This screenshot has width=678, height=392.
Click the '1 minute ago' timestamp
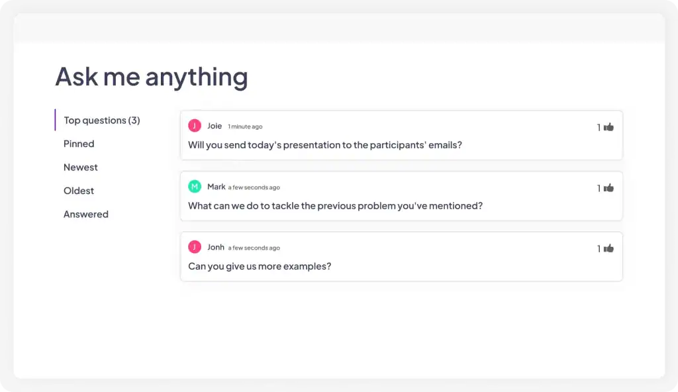[x=245, y=126]
